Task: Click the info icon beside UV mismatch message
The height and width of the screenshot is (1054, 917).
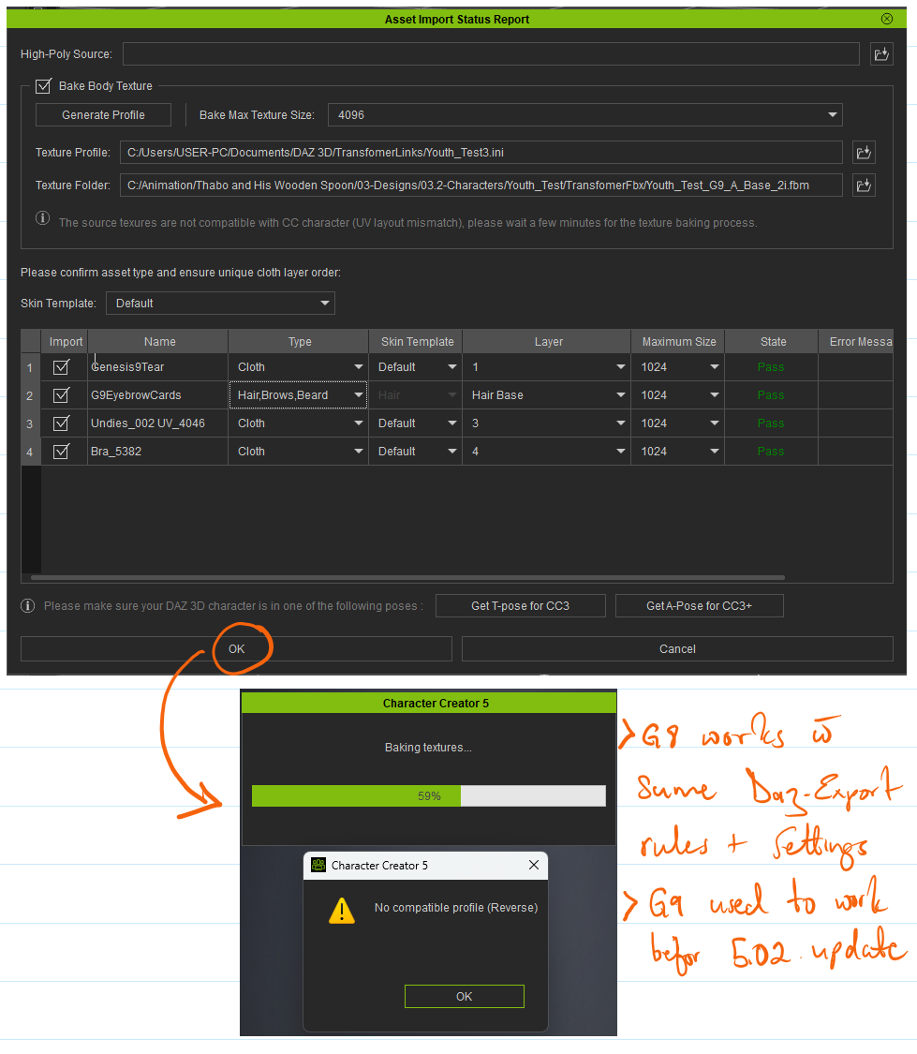Action: tap(43, 218)
